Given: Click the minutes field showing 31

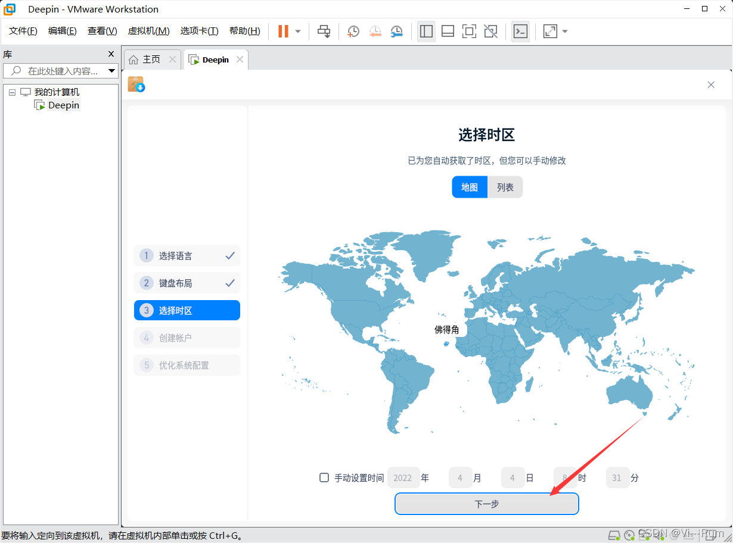Looking at the screenshot, I should (617, 478).
